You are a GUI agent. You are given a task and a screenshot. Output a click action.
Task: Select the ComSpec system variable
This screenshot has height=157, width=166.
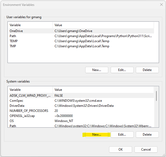coord(82,101)
